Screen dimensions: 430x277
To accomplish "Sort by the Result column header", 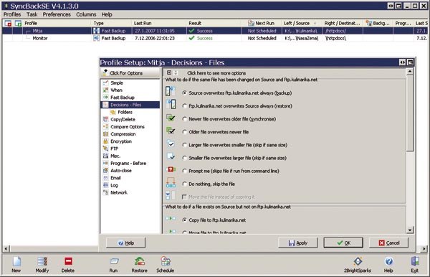I will (x=214, y=24).
